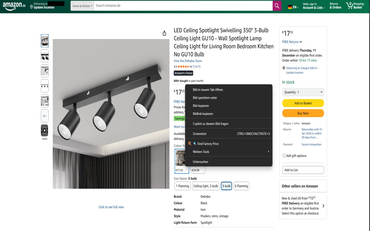
Task: Click the Find Factory Price extension icon
Action: pos(190,144)
